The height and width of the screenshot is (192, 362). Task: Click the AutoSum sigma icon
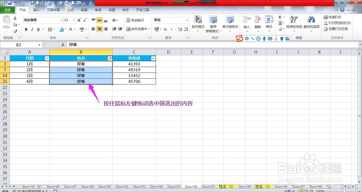[x=280, y=17]
